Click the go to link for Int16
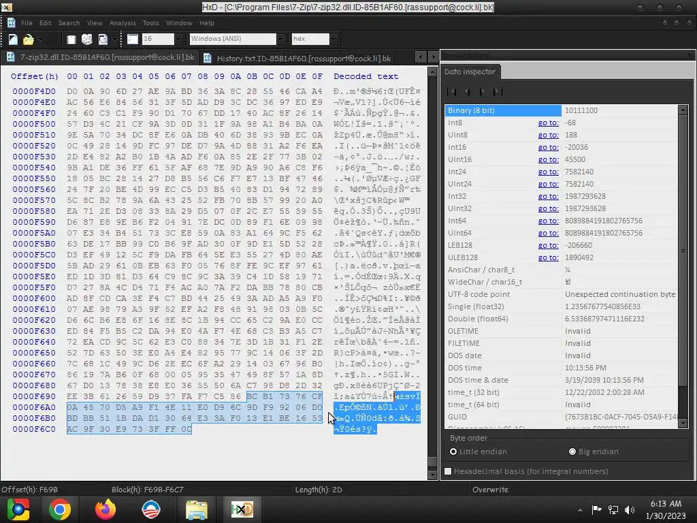 [548, 147]
